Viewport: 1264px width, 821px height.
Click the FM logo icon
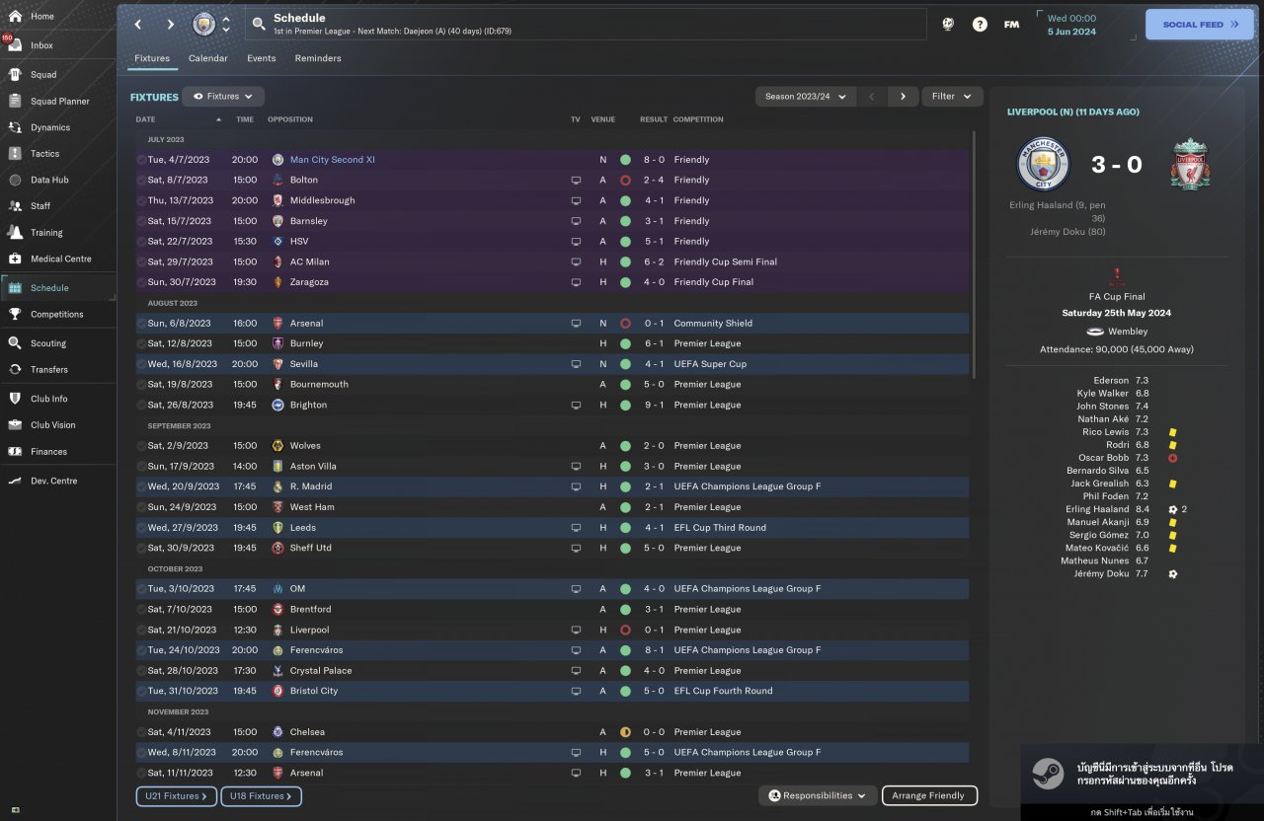tap(1011, 24)
